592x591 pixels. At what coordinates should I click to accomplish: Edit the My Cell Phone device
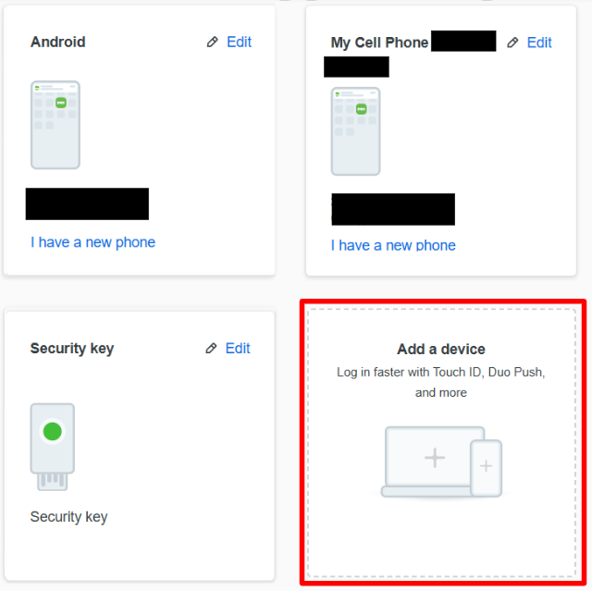[539, 43]
